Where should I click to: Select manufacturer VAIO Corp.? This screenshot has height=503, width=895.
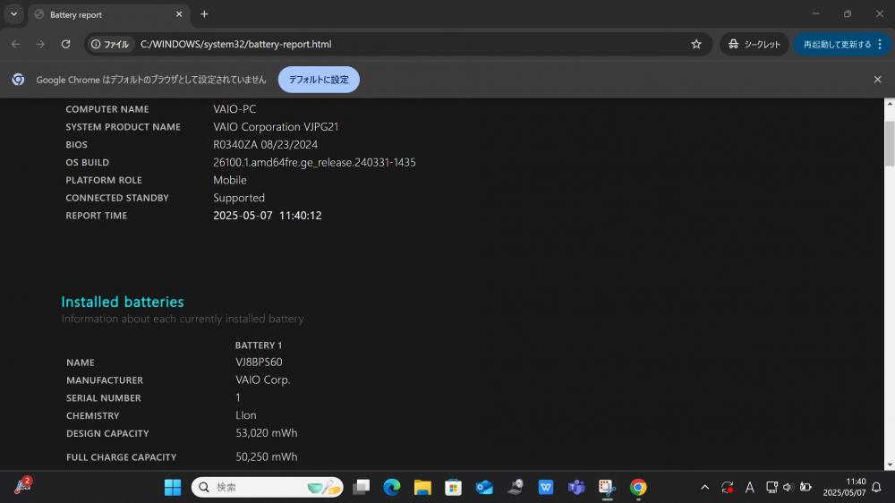click(263, 379)
